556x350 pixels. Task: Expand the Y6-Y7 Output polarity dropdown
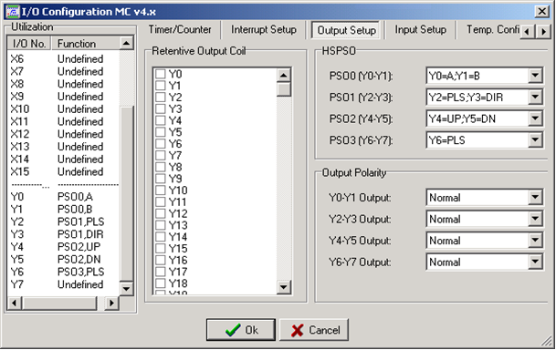point(535,262)
